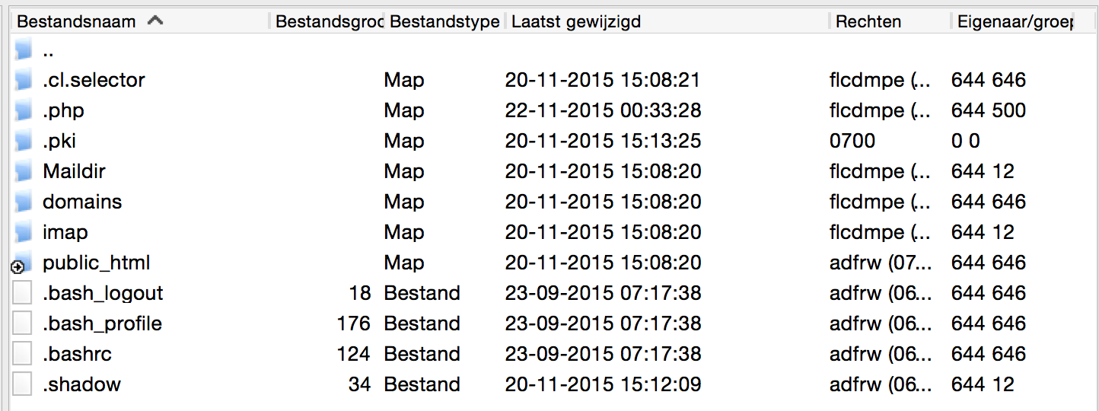Sort list by Eigenaar/groep column
1099x411 pixels.
[1012, 21]
